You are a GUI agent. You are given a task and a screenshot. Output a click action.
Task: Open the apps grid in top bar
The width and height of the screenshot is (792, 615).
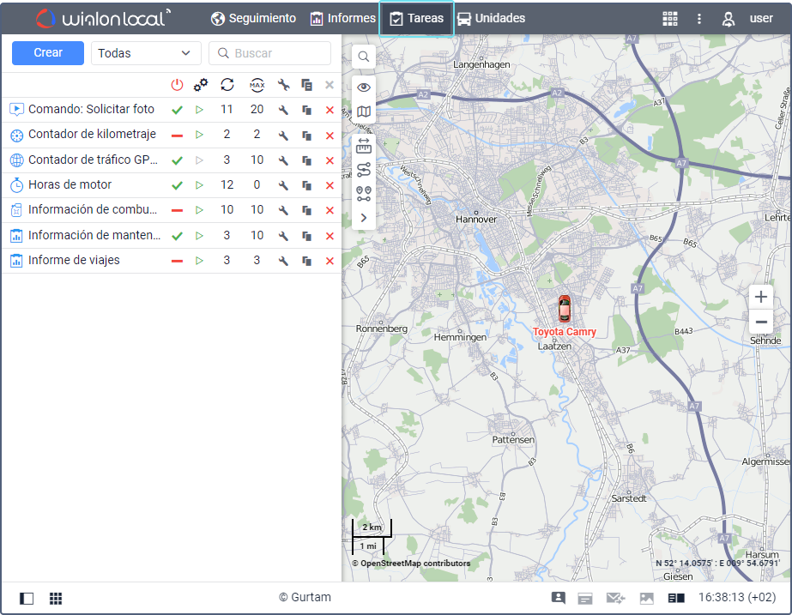click(x=670, y=19)
